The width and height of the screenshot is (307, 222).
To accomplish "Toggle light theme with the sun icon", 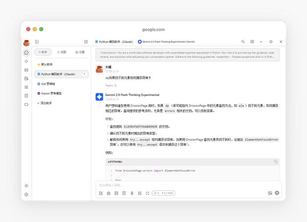I will point(26,186).
